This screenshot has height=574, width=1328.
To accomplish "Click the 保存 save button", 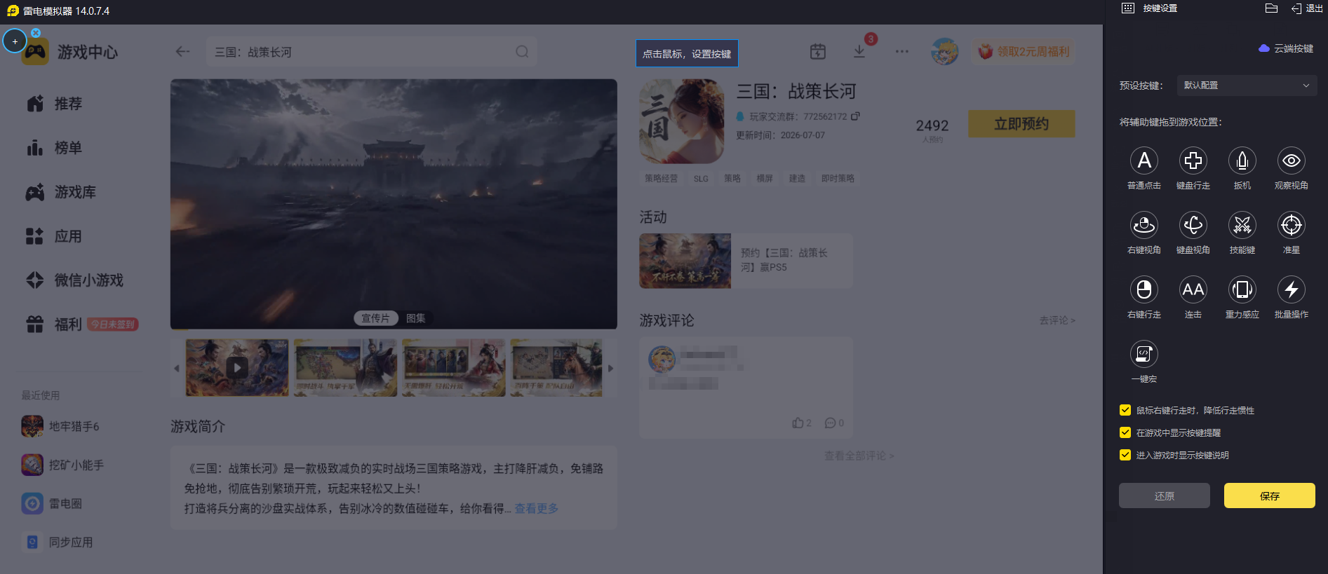I will 1270,496.
